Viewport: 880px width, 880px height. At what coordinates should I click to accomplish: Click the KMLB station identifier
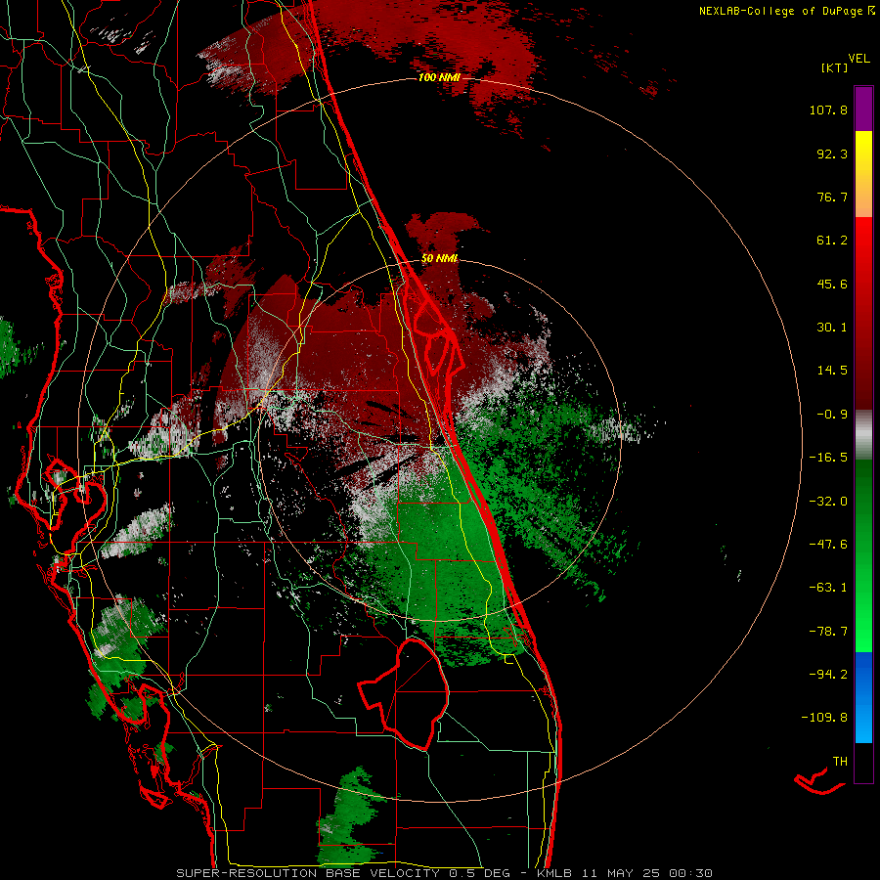tap(555, 873)
